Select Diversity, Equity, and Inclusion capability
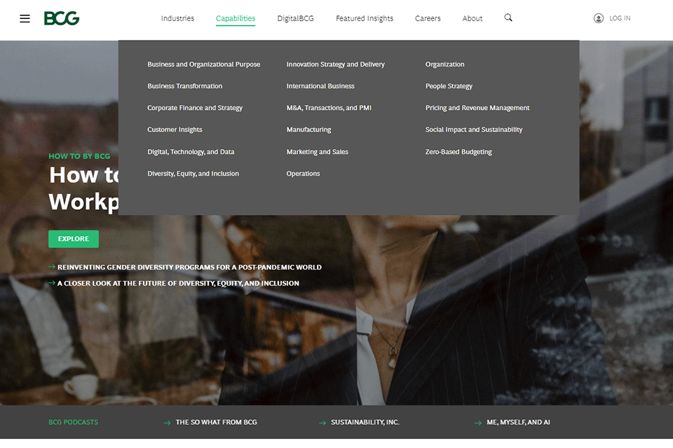The width and height of the screenshot is (673, 448). pos(193,174)
